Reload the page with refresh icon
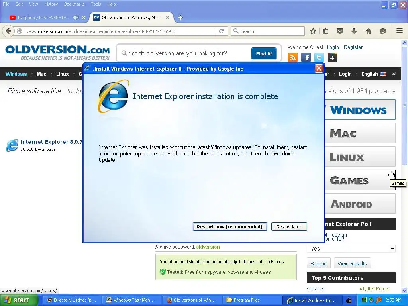The width and height of the screenshot is (408, 306). 222,31
